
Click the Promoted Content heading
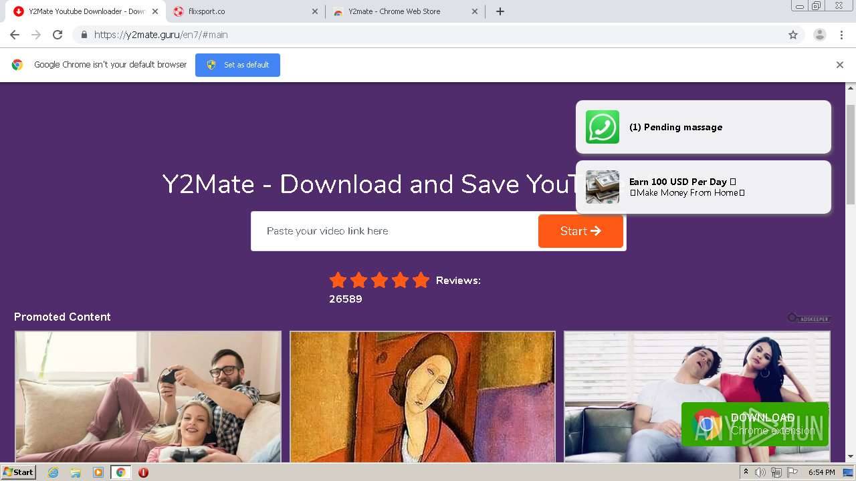tap(62, 317)
